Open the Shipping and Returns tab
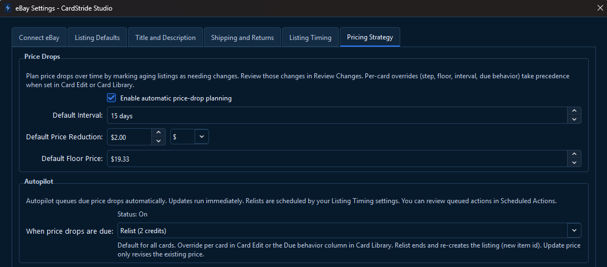 (x=242, y=38)
